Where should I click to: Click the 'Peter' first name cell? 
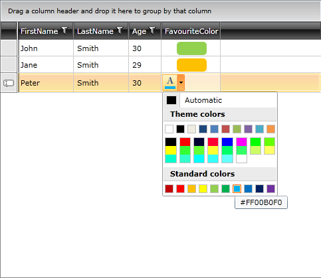point(46,83)
